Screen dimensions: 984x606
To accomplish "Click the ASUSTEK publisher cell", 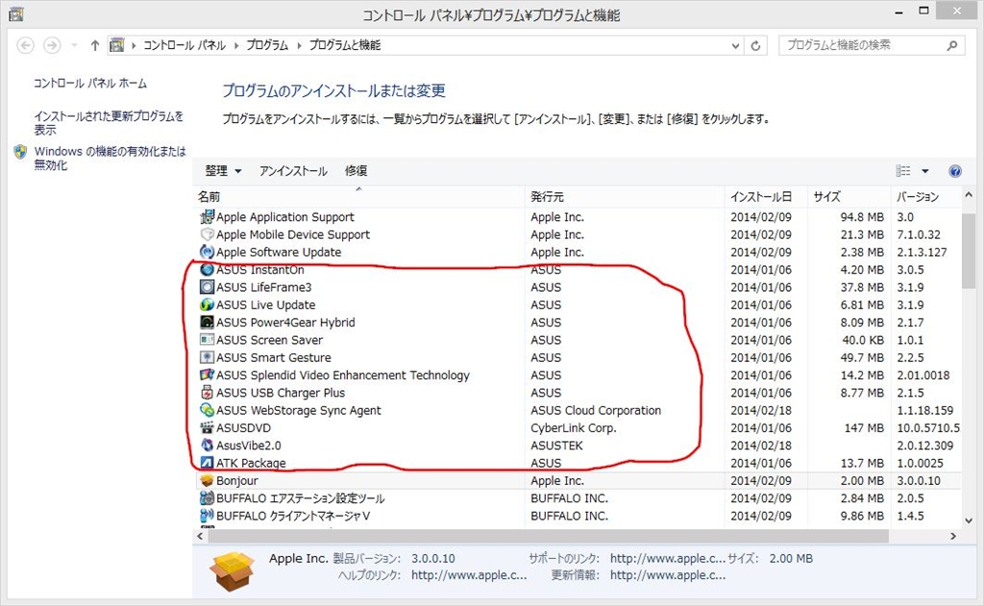I will [556, 446].
